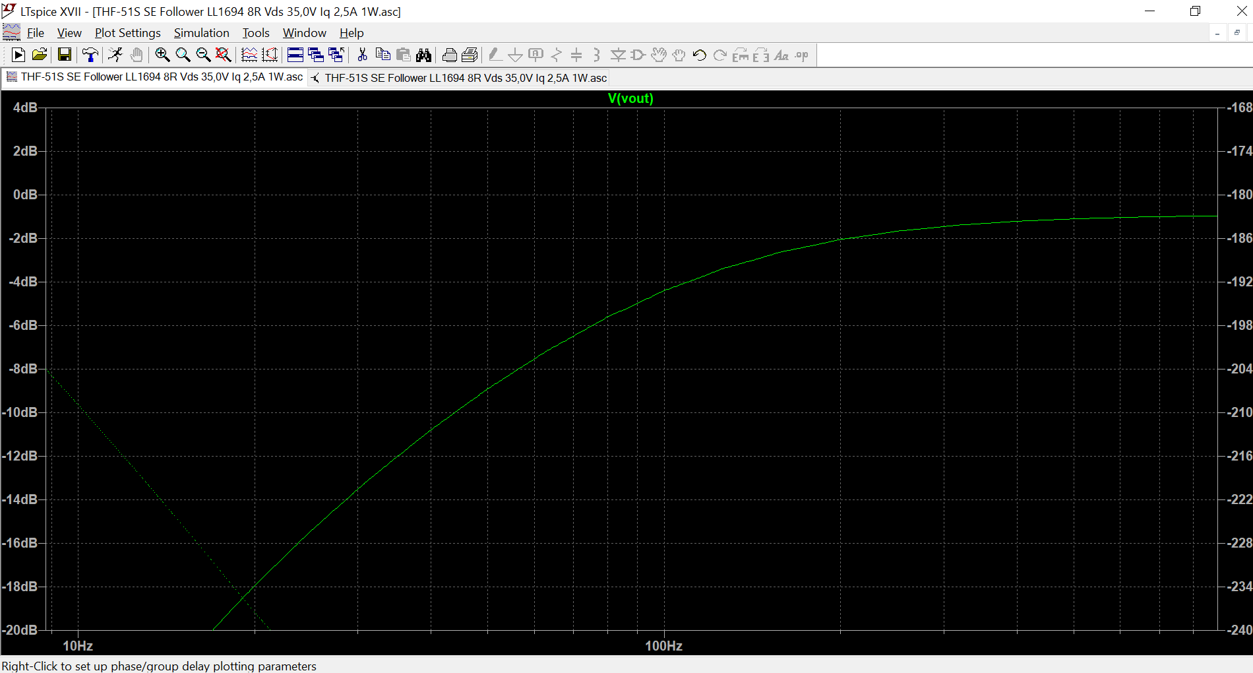Minimize the inner document window
Viewport: 1253px width, 673px height.
tap(1217, 33)
